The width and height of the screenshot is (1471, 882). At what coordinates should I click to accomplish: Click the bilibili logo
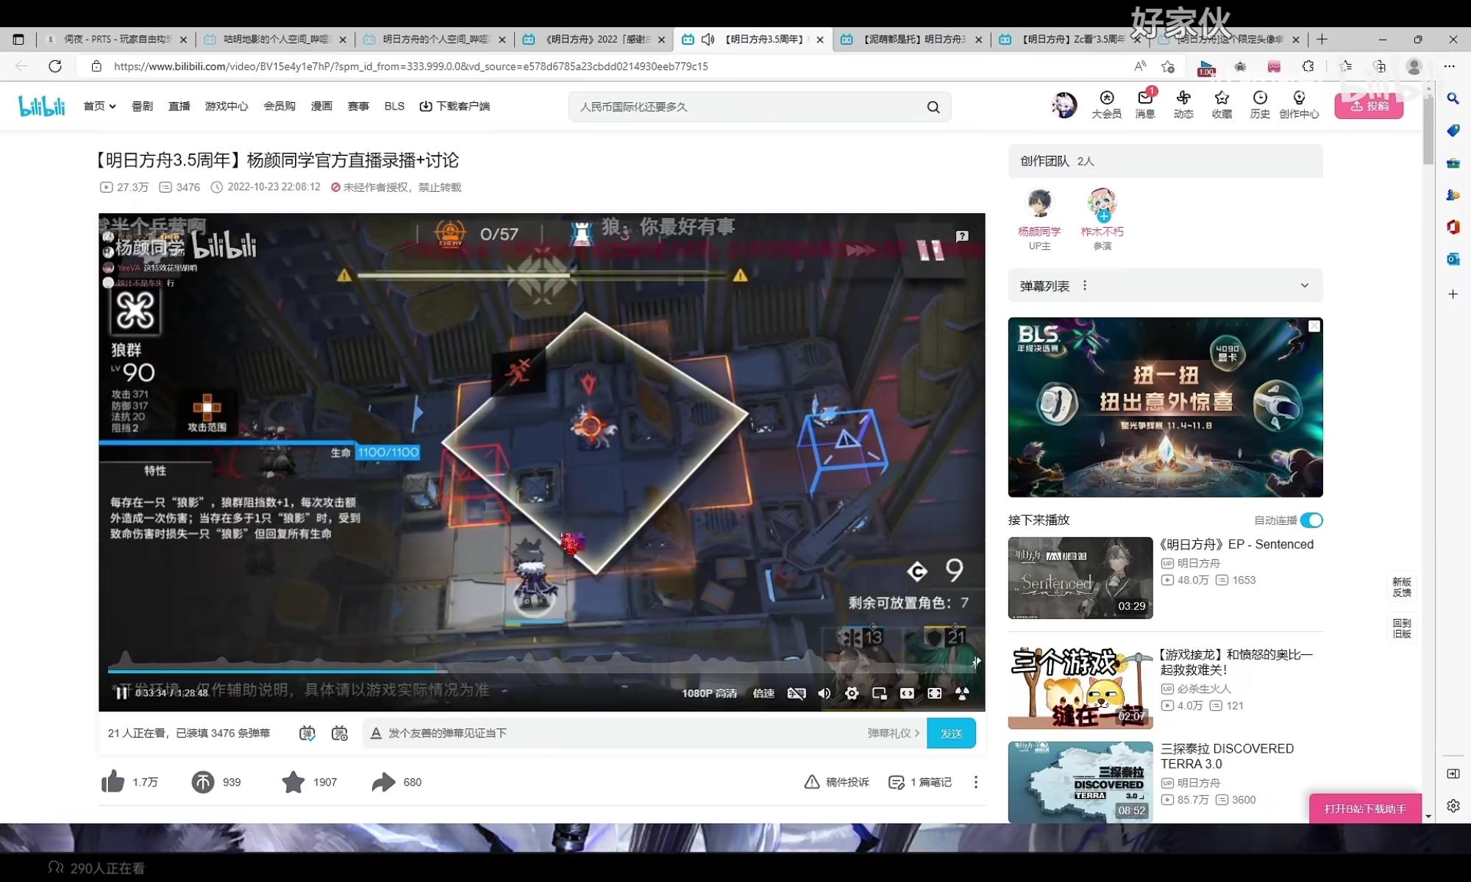(x=42, y=106)
